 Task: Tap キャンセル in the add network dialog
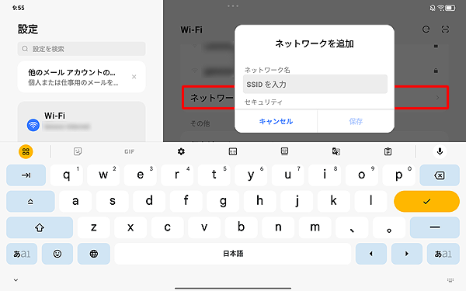(276, 122)
